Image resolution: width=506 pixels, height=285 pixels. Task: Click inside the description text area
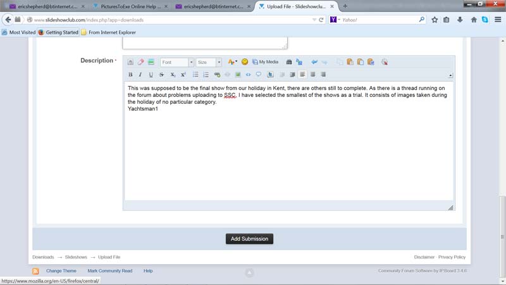tap(288, 152)
